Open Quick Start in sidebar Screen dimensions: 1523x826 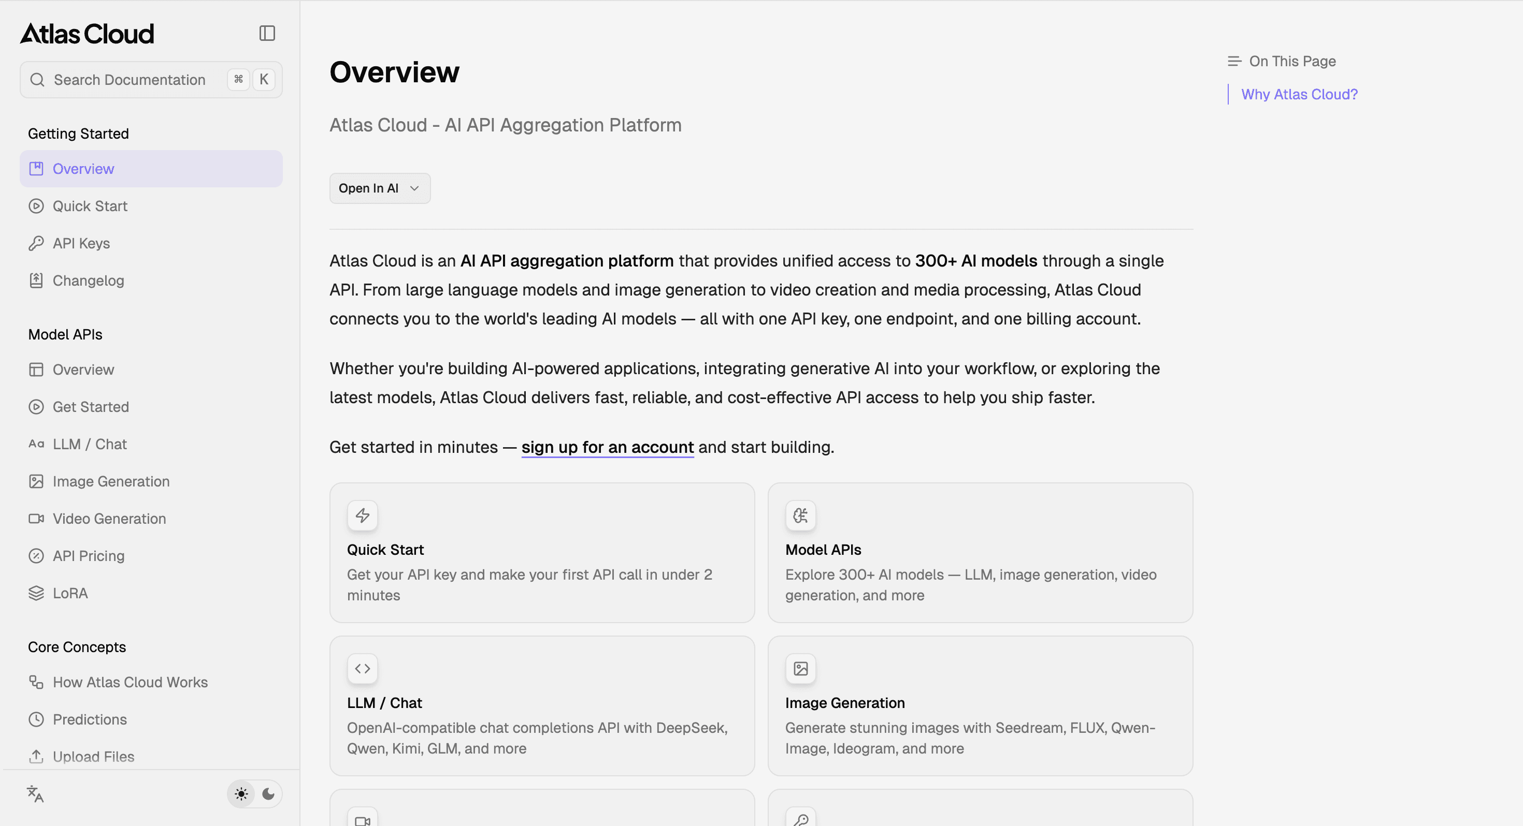(x=90, y=206)
